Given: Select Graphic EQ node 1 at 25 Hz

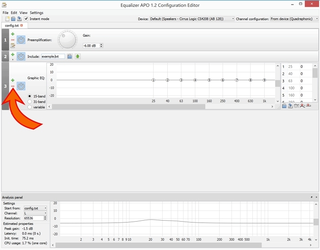Looking at the screenshot, I should point(154,80).
